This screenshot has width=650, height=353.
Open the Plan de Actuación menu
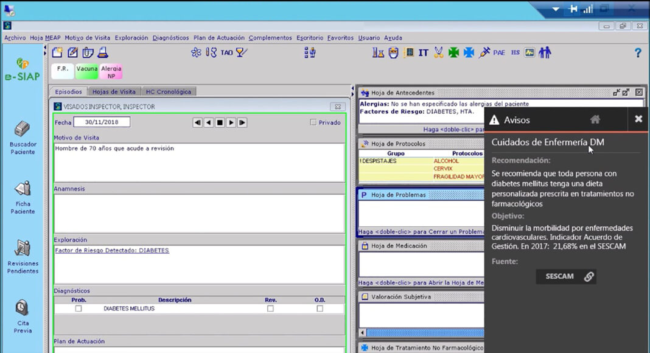tap(218, 38)
